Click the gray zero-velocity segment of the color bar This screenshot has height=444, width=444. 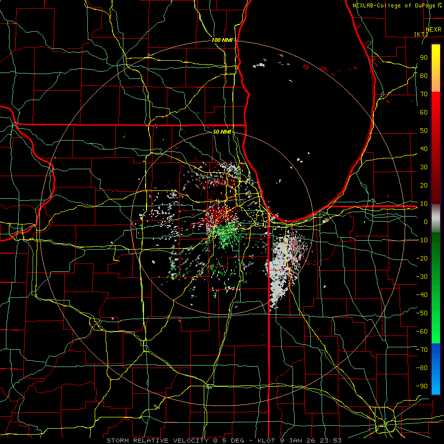point(436,219)
